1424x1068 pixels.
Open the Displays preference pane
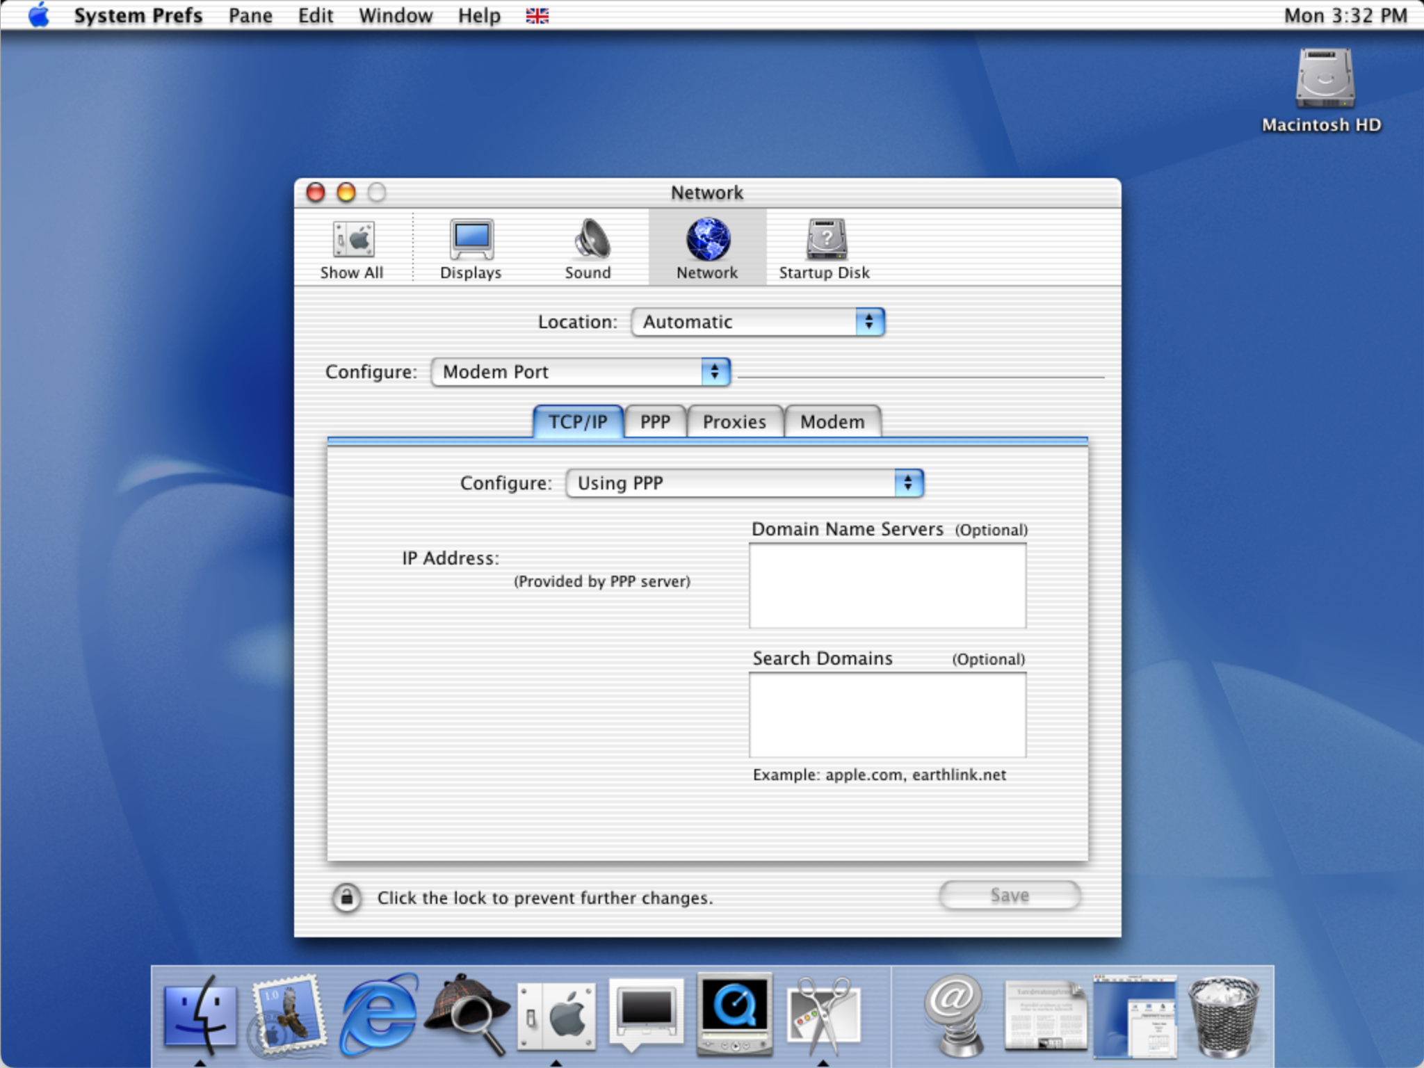click(471, 249)
